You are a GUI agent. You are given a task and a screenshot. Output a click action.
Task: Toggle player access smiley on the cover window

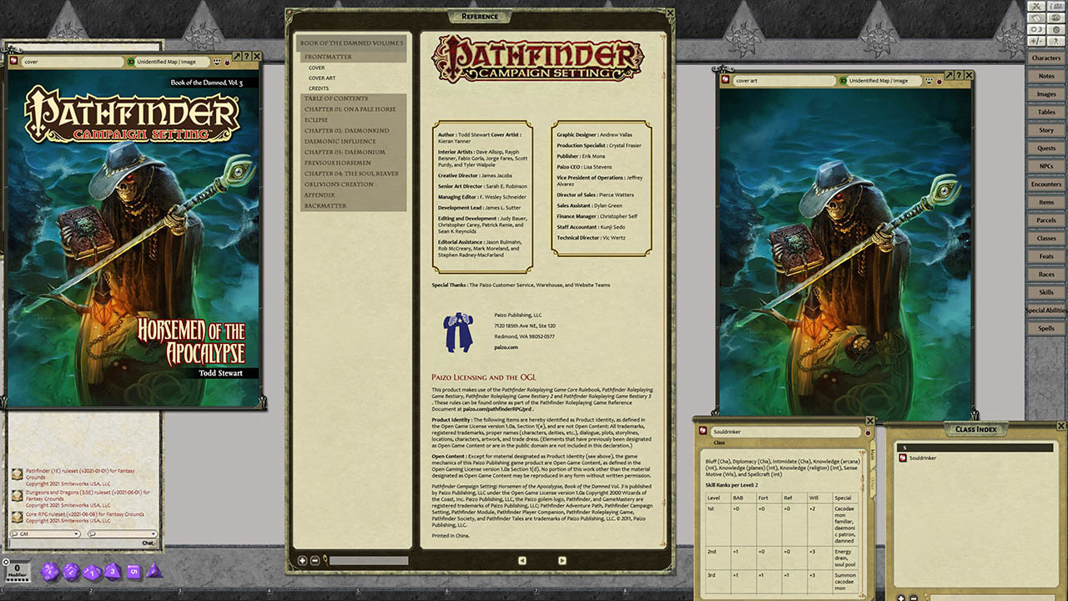pyautogui.click(x=217, y=62)
